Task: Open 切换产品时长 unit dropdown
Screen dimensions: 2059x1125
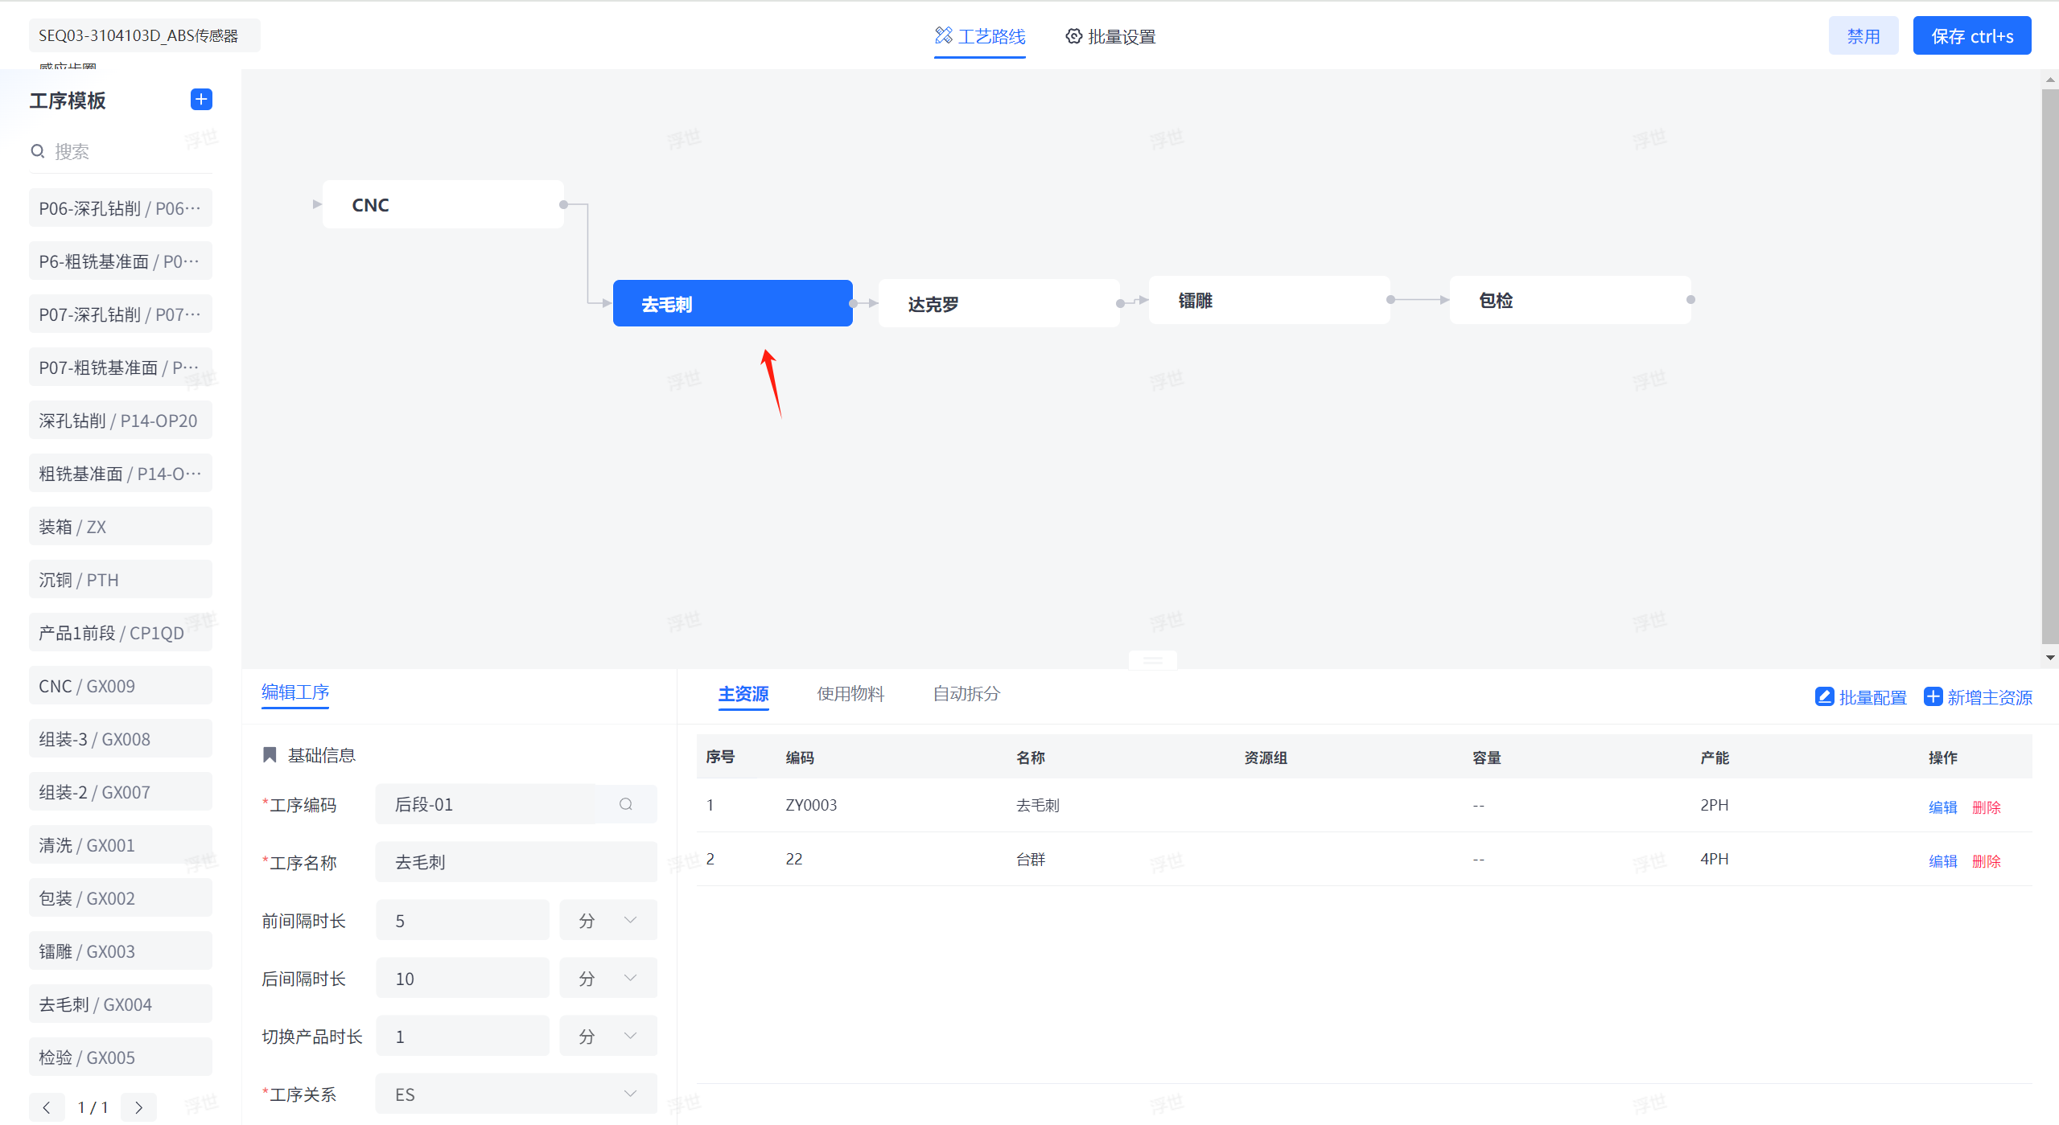Action: pos(608,1037)
